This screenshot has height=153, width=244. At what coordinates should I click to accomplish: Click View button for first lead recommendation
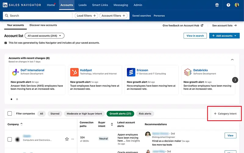coord(230,135)
